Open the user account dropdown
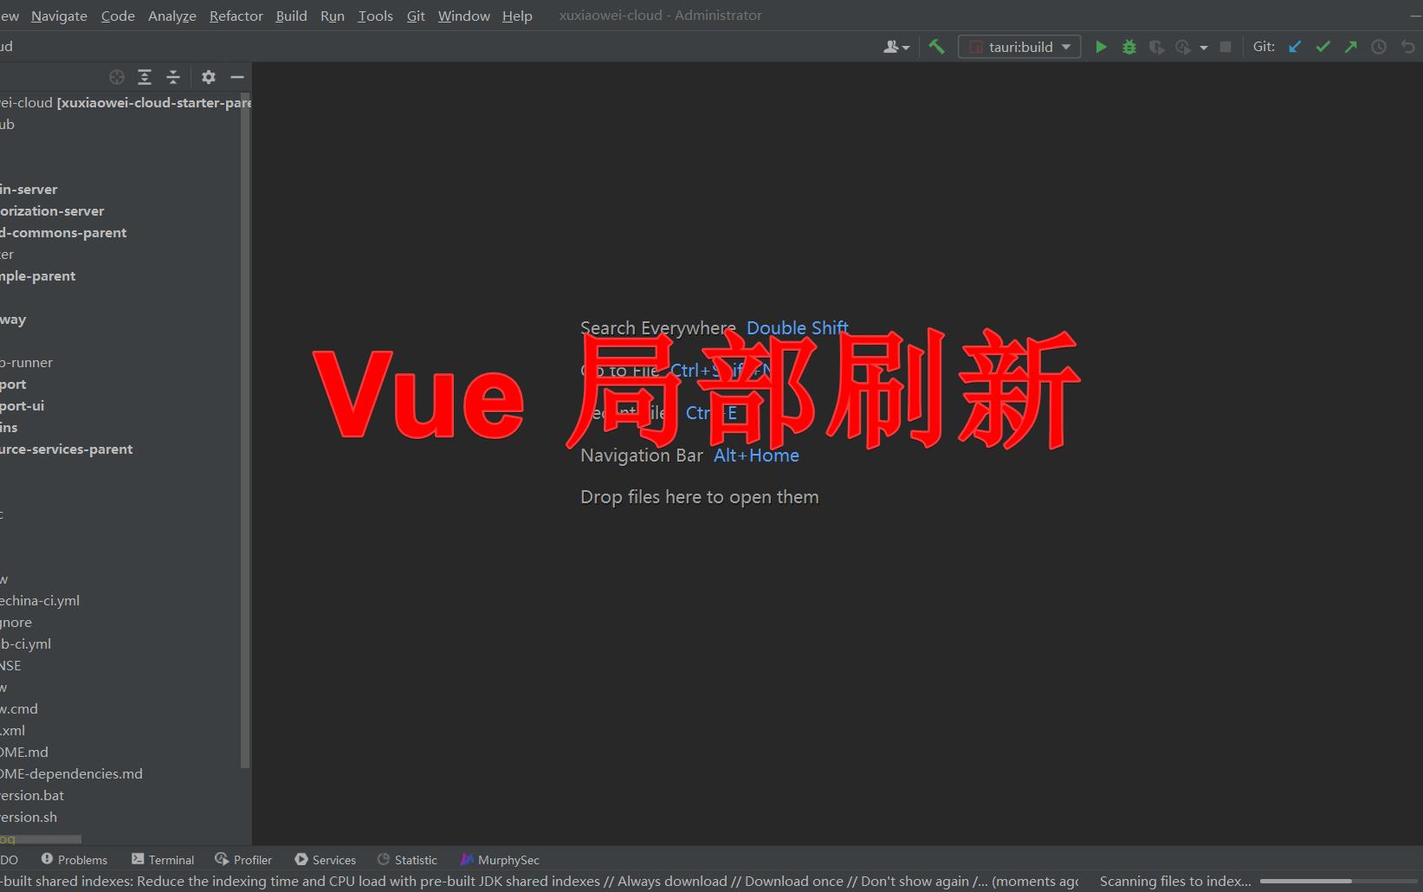Screen dimensions: 1423x892 896,47
